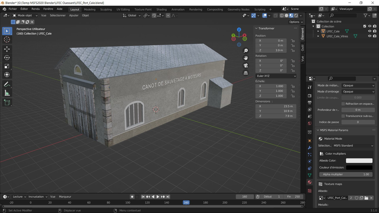
Task: Open the Output properties tab icon
Action: pyautogui.click(x=310, y=103)
